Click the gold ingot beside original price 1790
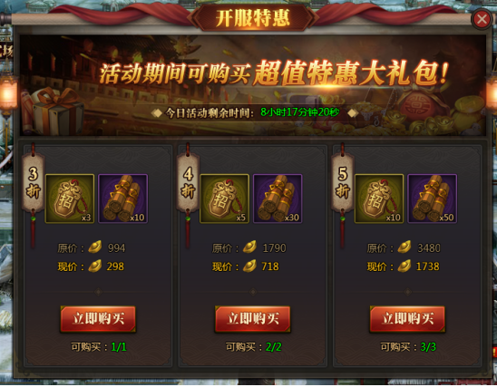497x387 pixels. coord(249,247)
